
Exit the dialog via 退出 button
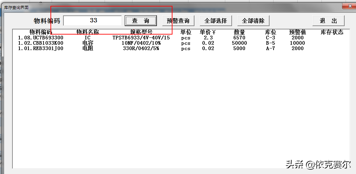(329, 21)
